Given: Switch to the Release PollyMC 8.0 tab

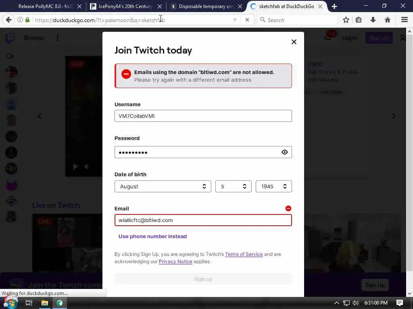Looking at the screenshot, I should [x=44, y=6].
